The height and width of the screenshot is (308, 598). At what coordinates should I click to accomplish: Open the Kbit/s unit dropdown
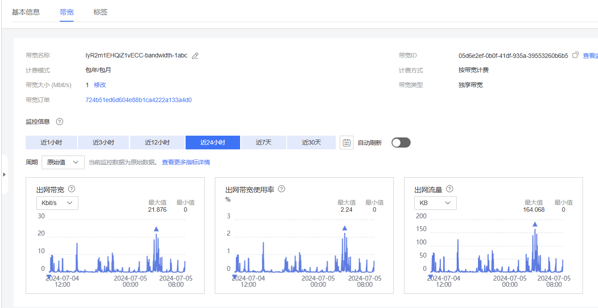click(57, 203)
